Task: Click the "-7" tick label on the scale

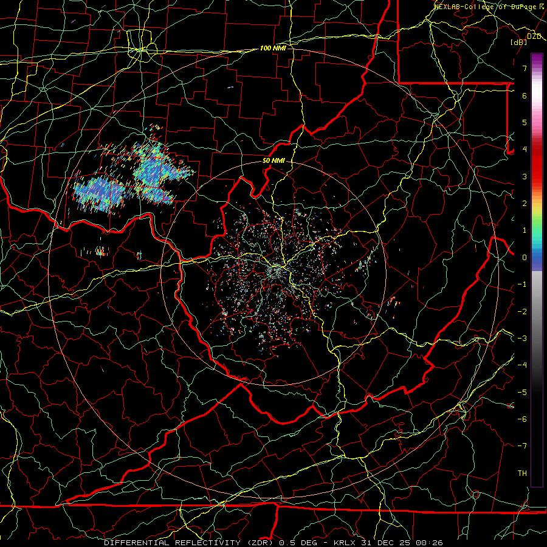Action: pyautogui.click(x=522, y=446)
